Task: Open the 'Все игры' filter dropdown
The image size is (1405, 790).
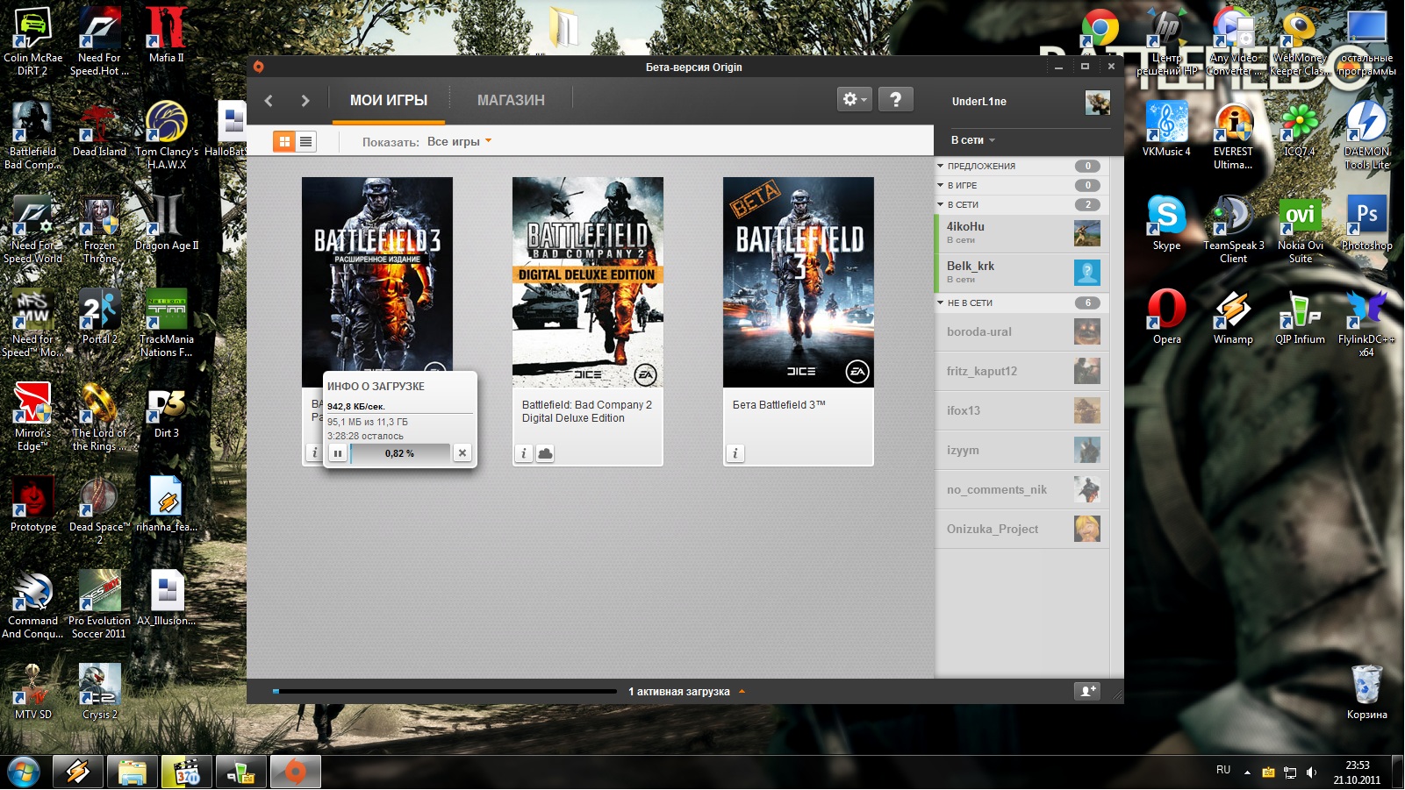Action: pyautogui.click(x=459, y=141)
